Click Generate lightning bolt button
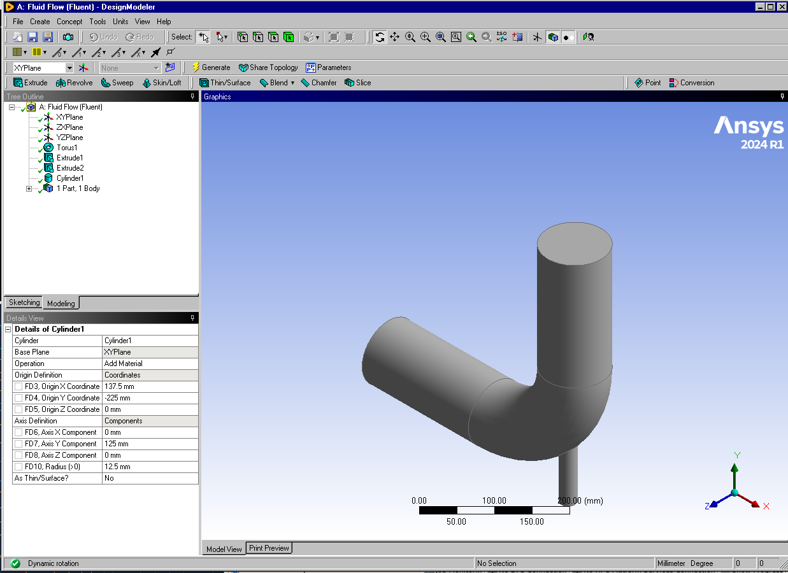This screenshot has height=573, width=788. tap(211, 67)
